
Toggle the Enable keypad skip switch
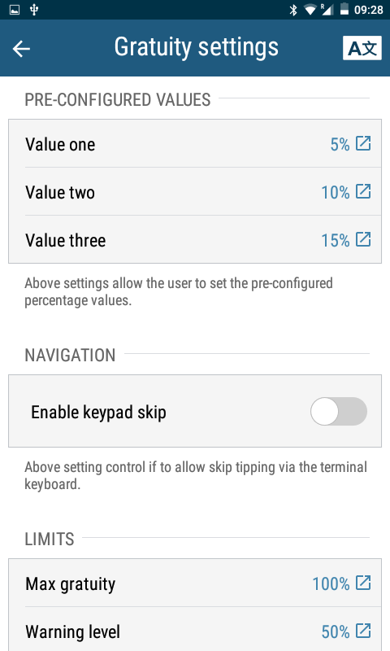click(339, 412)
